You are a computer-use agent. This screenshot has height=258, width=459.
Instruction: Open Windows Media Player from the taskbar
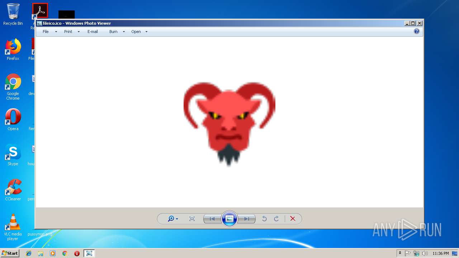tap(53, 253)
